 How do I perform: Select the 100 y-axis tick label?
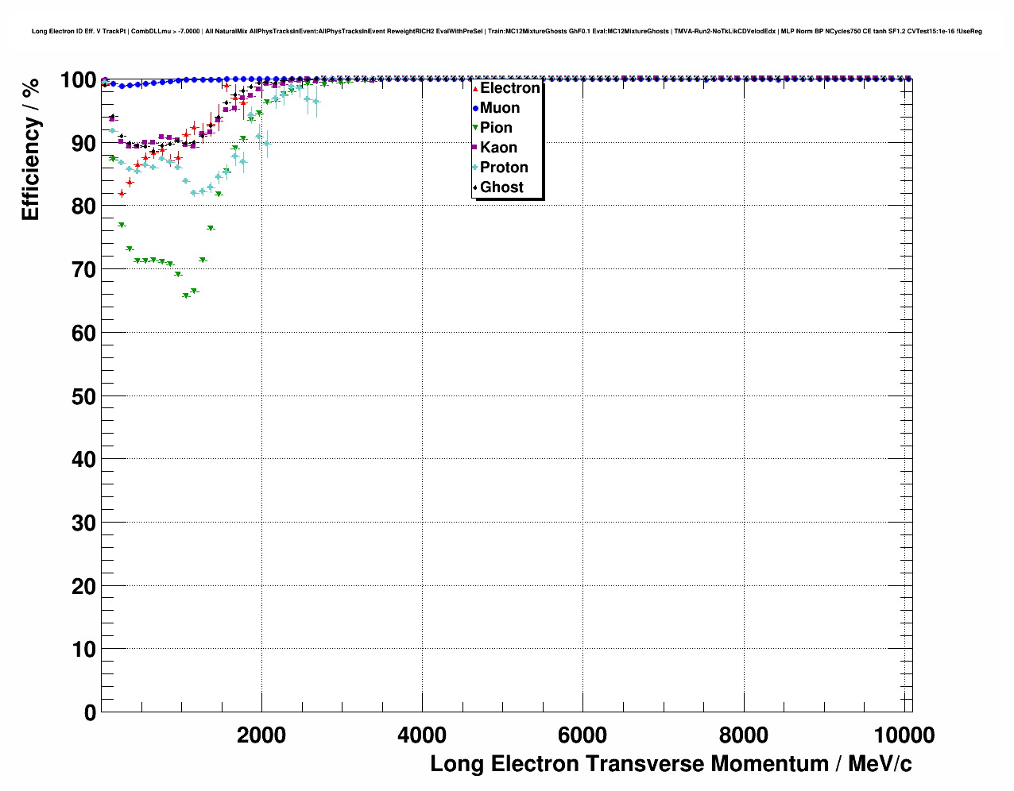(x=78, y=80)
